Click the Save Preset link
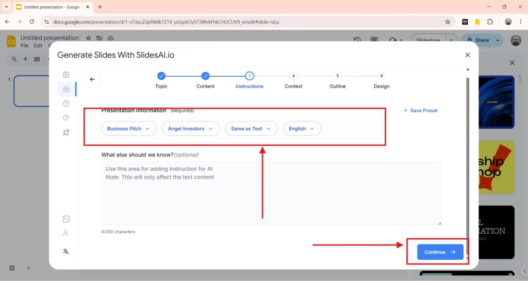Image resolution: width=528 pixels, height=281 pixels. pos(420,111)
